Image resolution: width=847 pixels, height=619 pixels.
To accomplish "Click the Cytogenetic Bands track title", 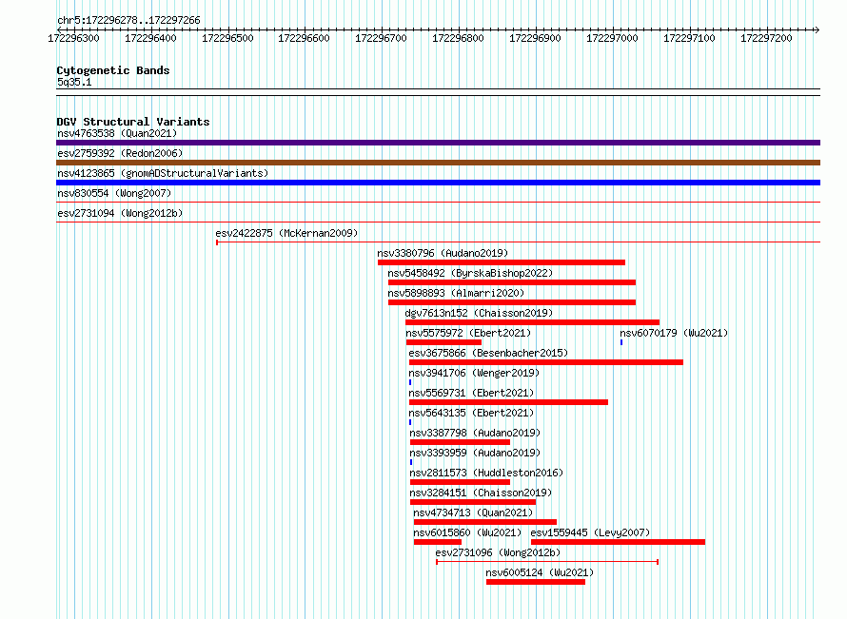I will [x=113, y=70].
